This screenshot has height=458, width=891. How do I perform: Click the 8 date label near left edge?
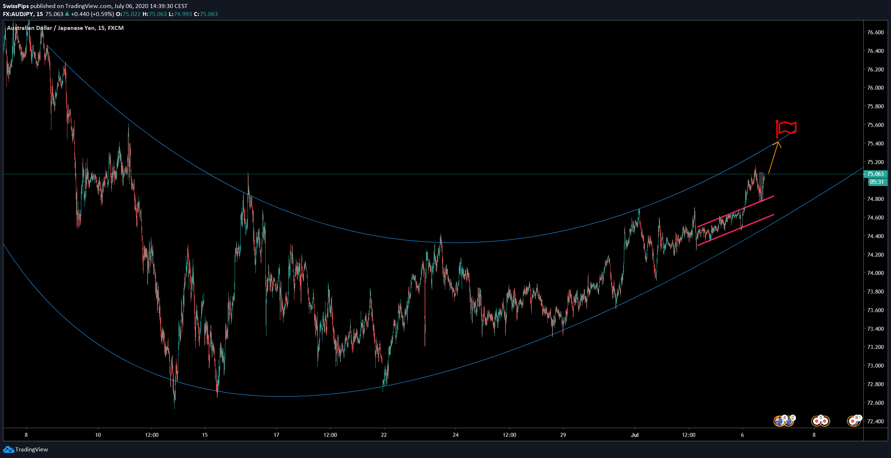[x=26, y=435]
